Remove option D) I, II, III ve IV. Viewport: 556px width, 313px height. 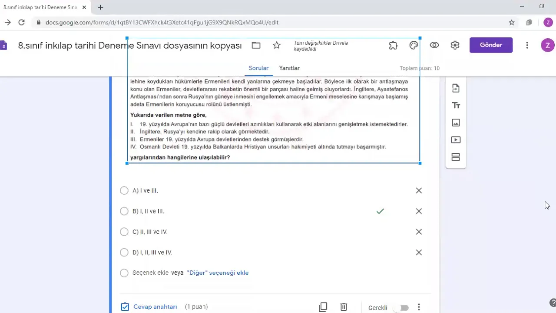(x=419, y=253)
